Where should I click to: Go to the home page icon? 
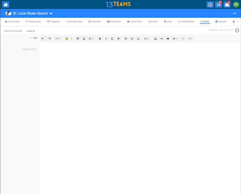point(6,5)
